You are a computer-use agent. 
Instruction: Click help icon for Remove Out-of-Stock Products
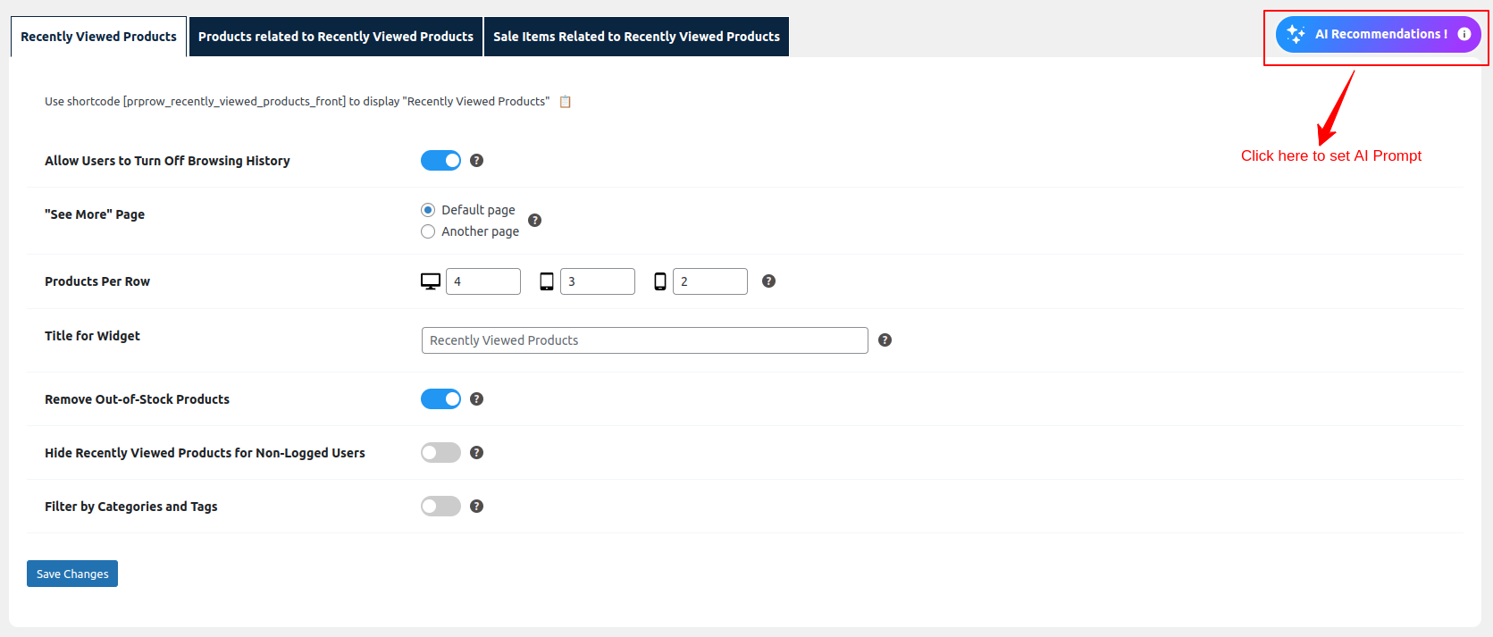coord(476,399)
